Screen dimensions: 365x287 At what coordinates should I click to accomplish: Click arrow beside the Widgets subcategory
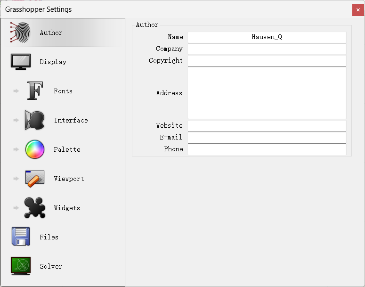click(x=16, y=208)
